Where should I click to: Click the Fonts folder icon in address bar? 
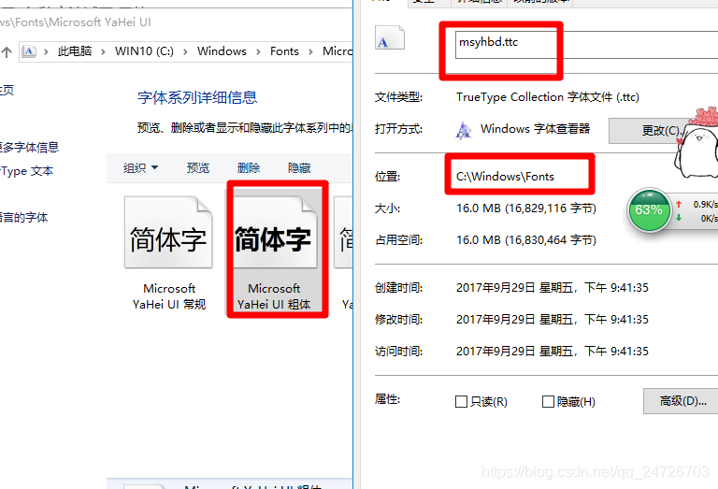29,51
